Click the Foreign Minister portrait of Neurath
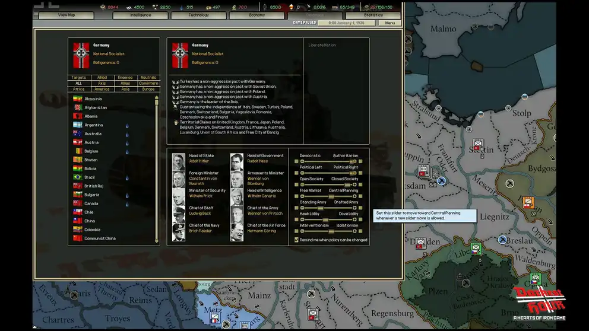The width and height of the screenshot is (589, 331). (179, 179)
